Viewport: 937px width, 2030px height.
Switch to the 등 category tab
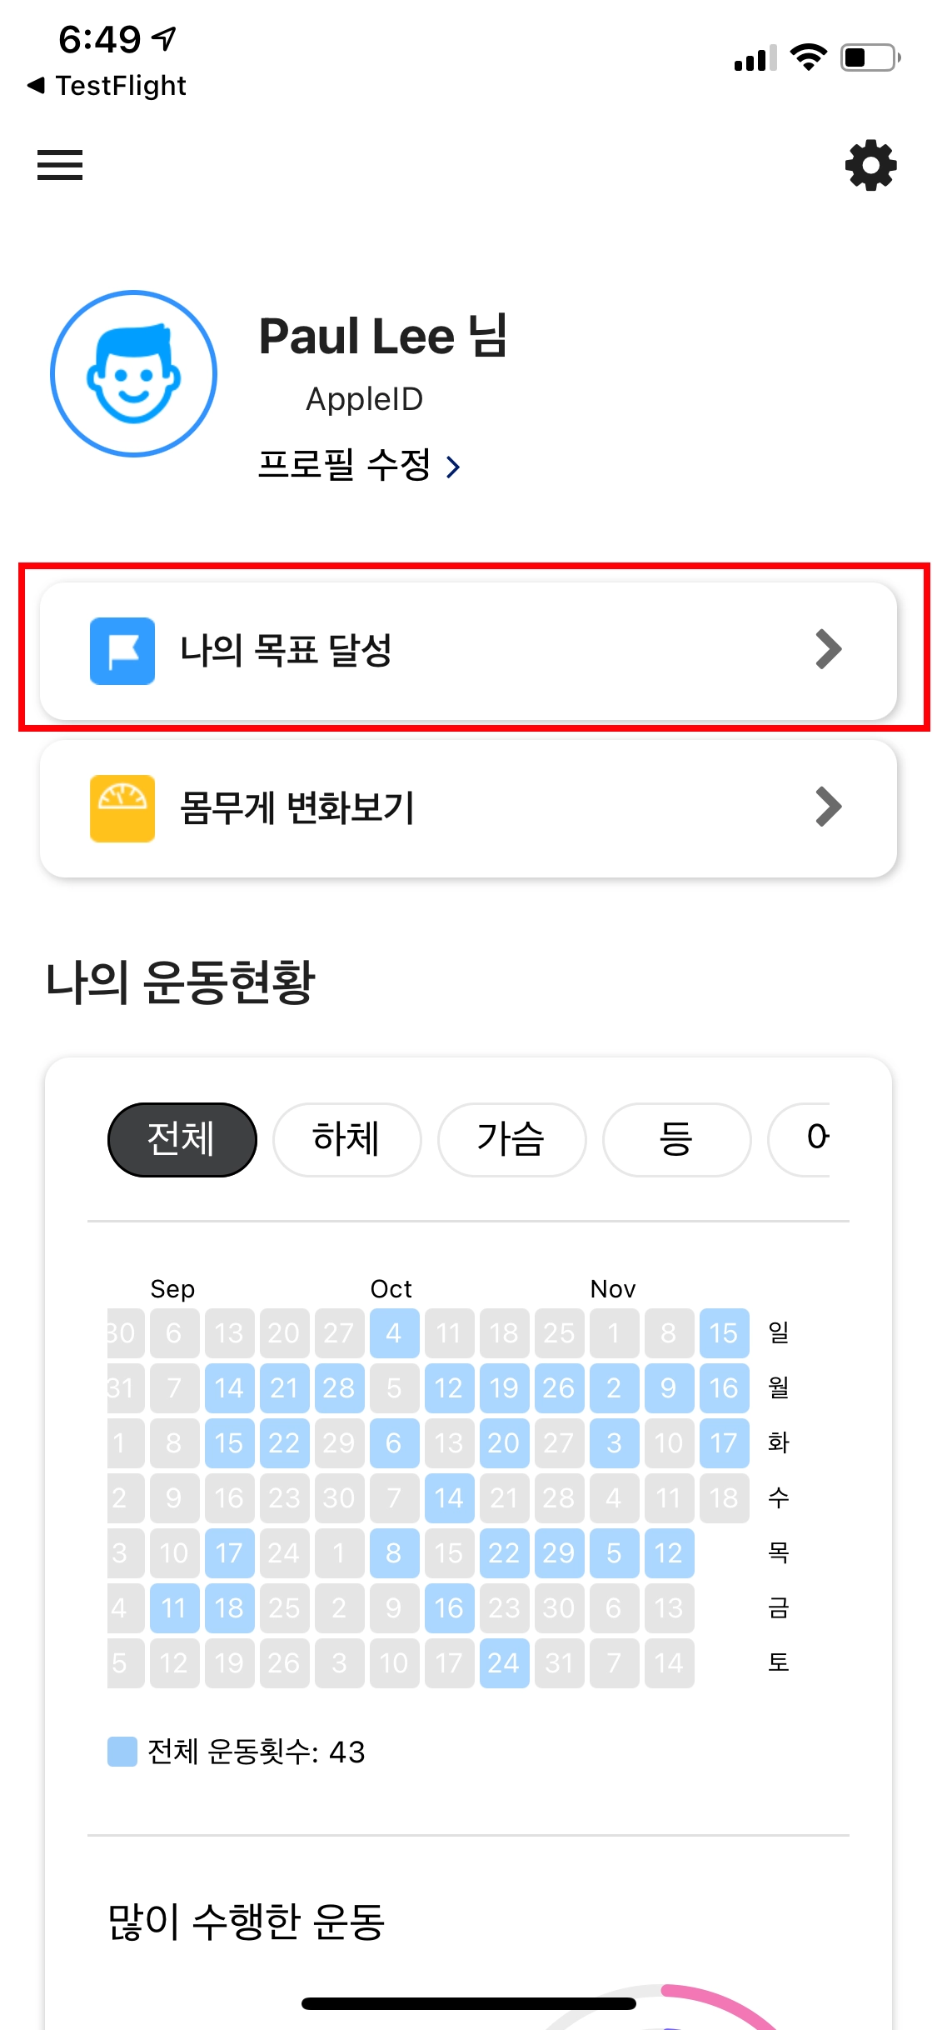pyautogui.click(x=676, y=1139)
